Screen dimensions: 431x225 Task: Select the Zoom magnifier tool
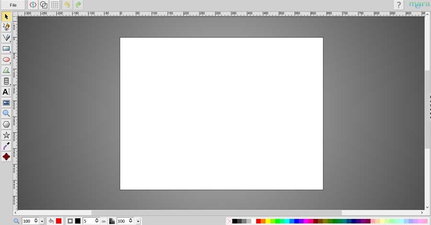6,113
